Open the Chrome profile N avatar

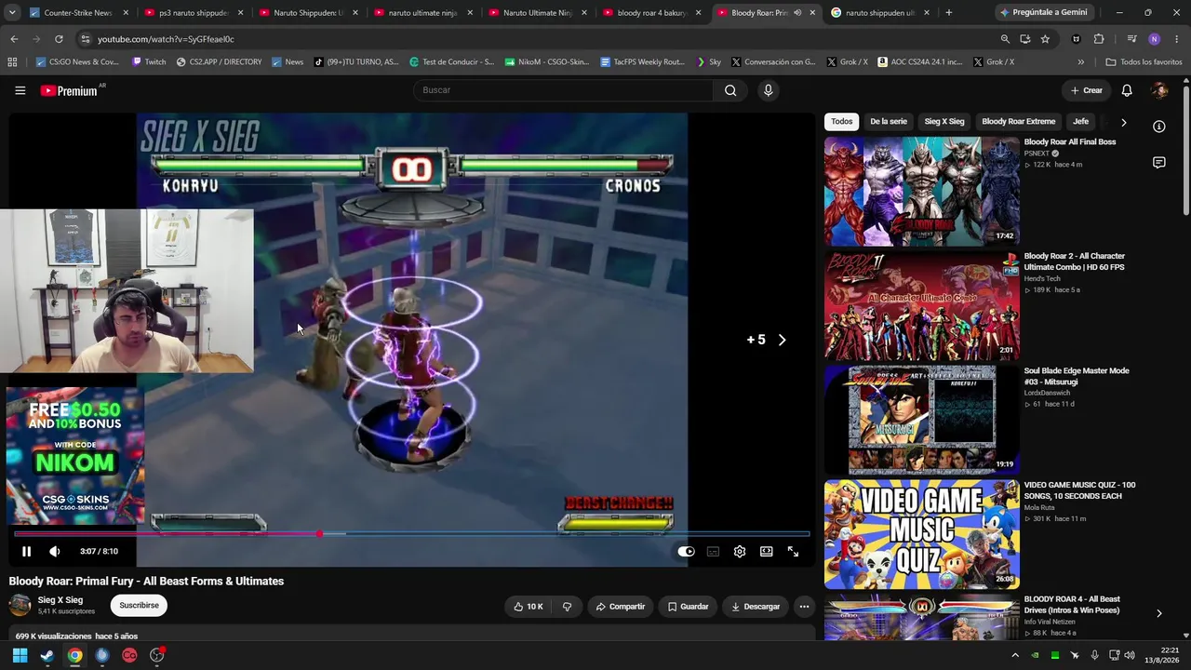point(1155,39)
